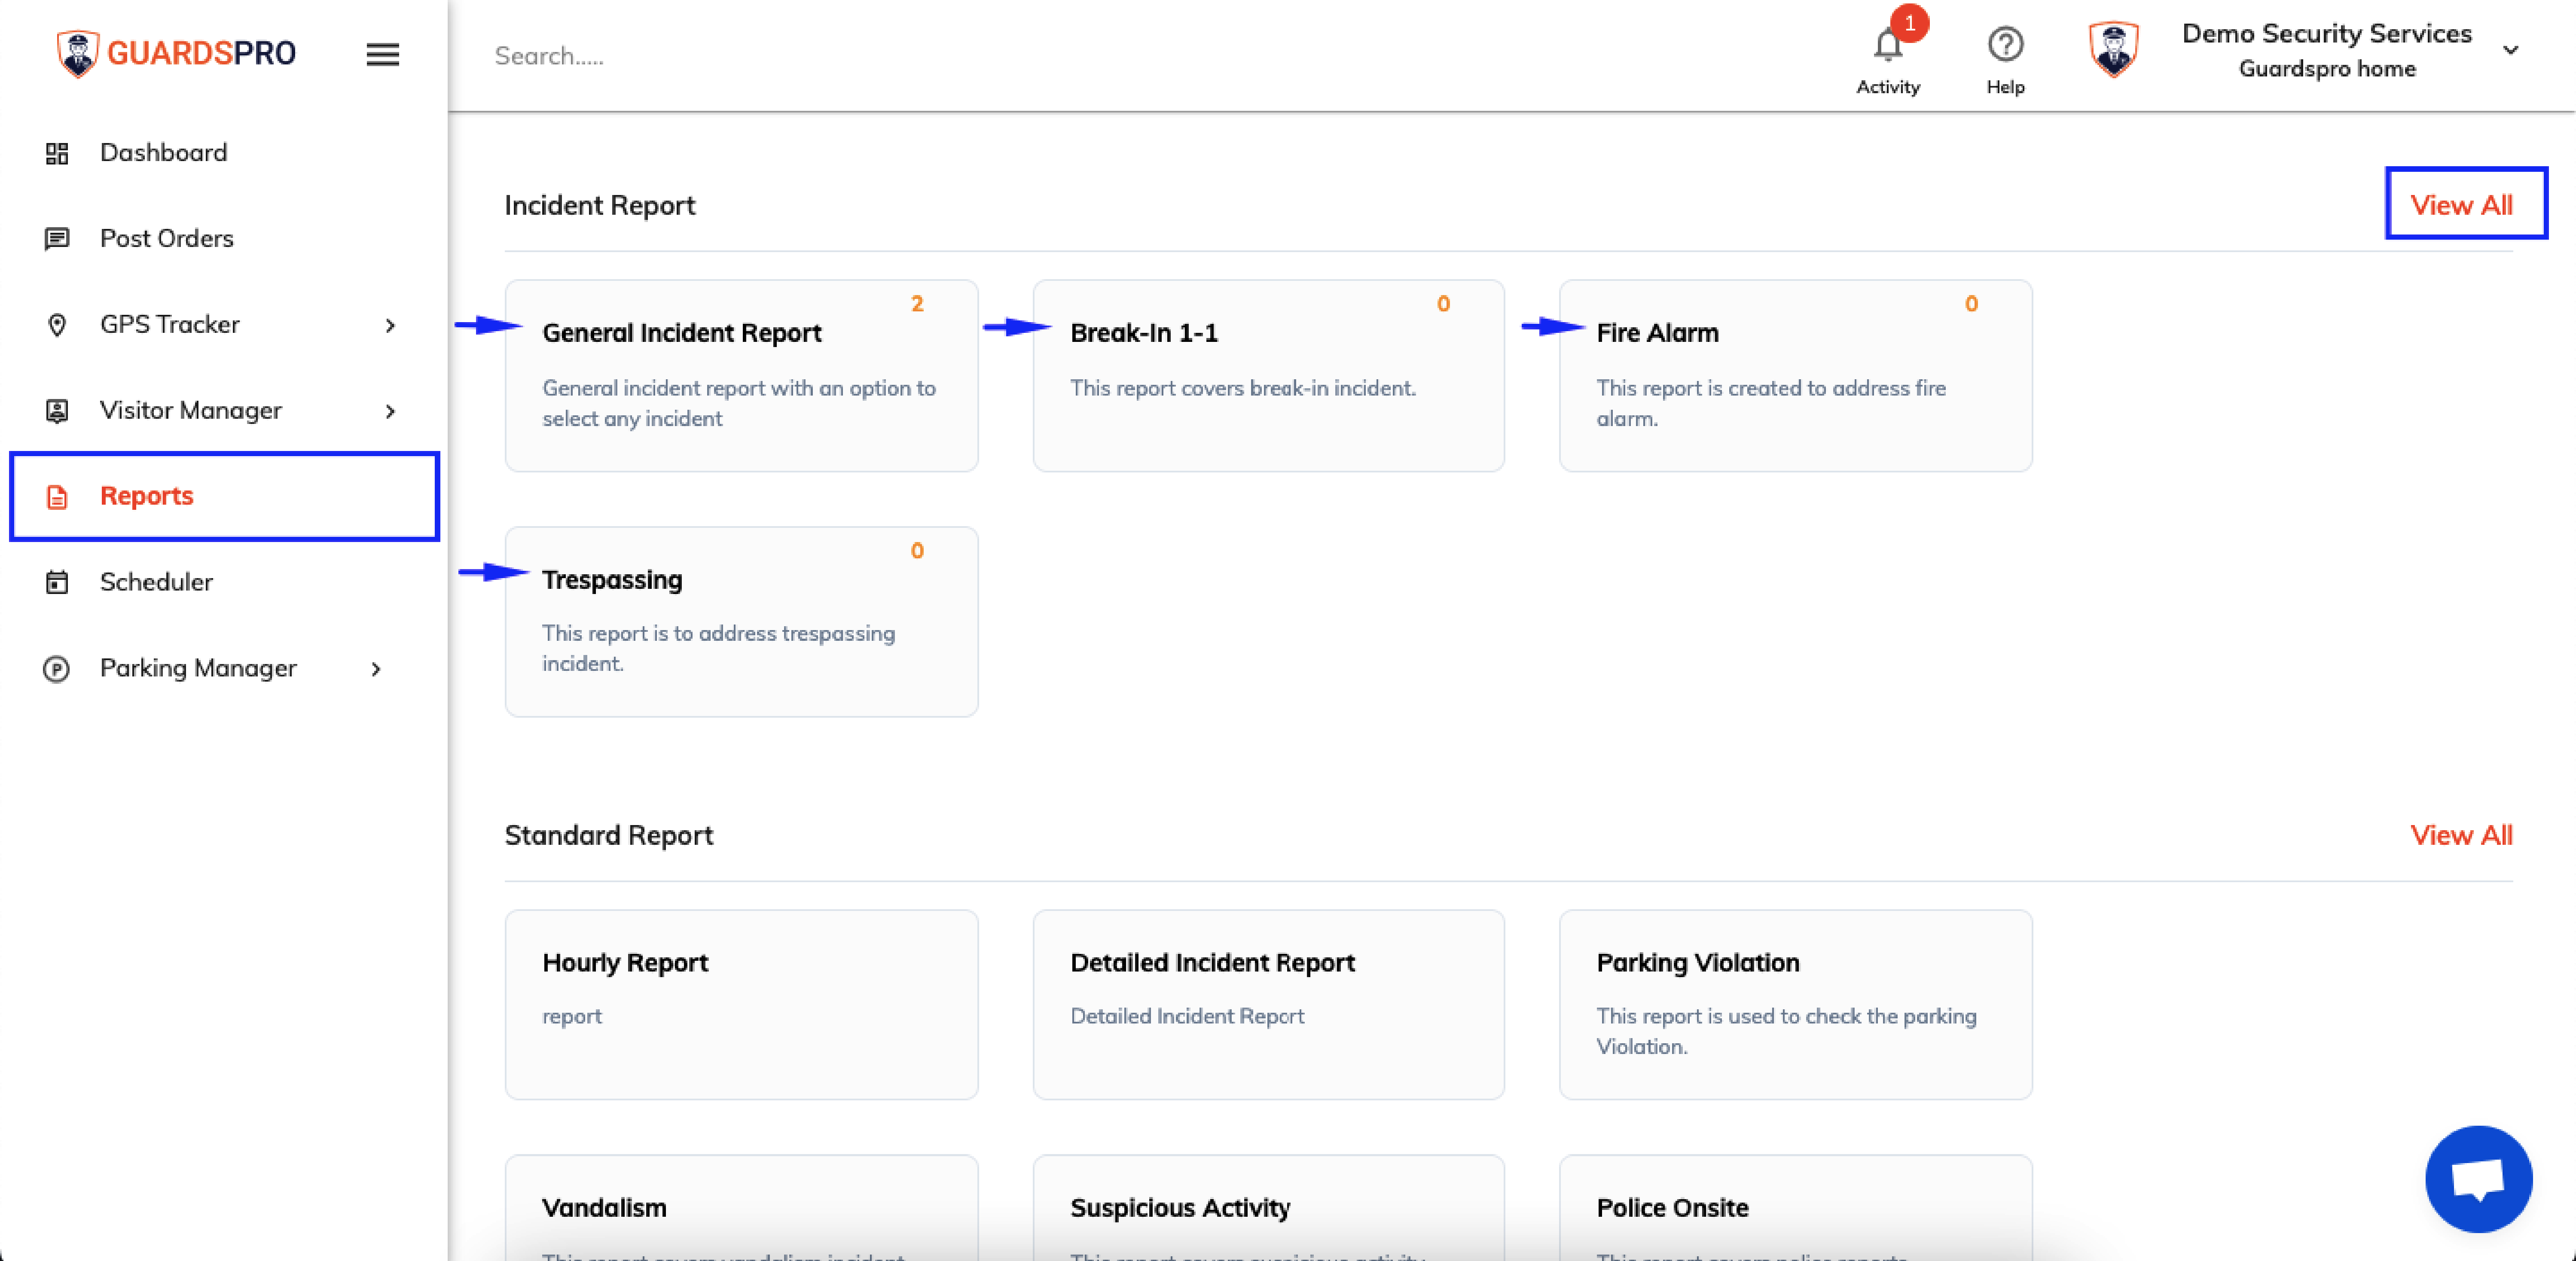Click the Reports document icon
The image size is (2576, 1261).
[57, 497]
